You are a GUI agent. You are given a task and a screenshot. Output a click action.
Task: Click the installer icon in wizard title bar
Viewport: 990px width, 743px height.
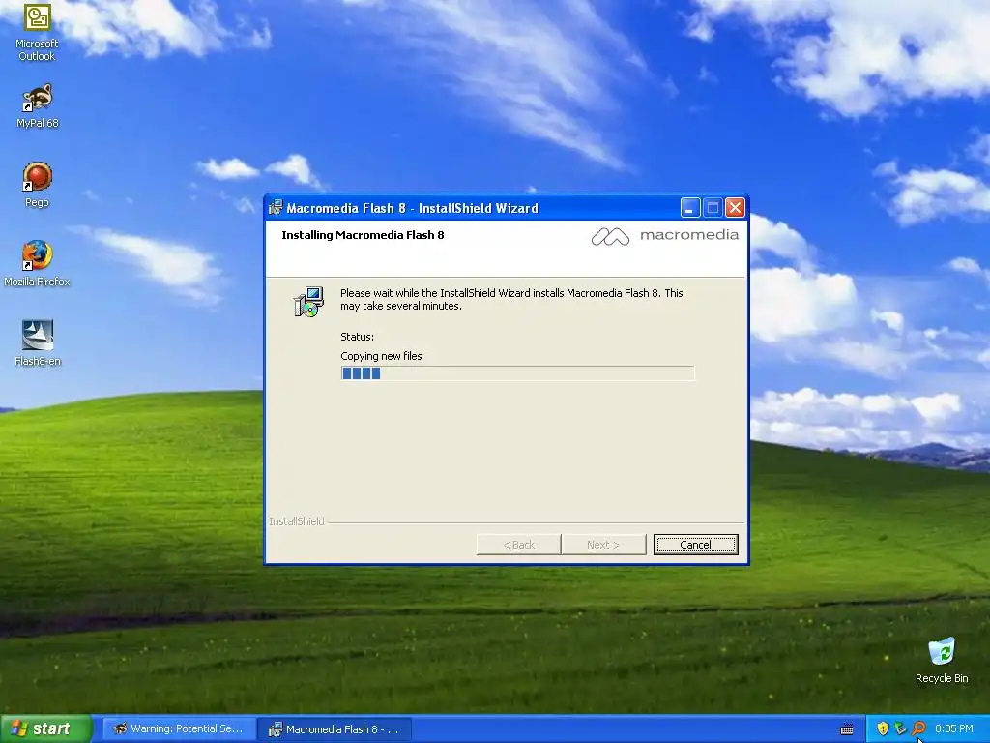[276, 208]
